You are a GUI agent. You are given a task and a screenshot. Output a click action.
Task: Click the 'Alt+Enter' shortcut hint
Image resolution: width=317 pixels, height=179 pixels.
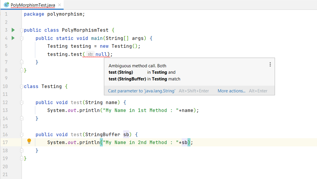pos(258,91)
